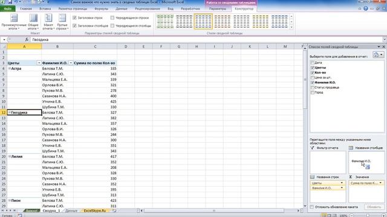387x217 pixels.
Task: Uncheck the Фамилия И.О. field in list
Action: 313,83
